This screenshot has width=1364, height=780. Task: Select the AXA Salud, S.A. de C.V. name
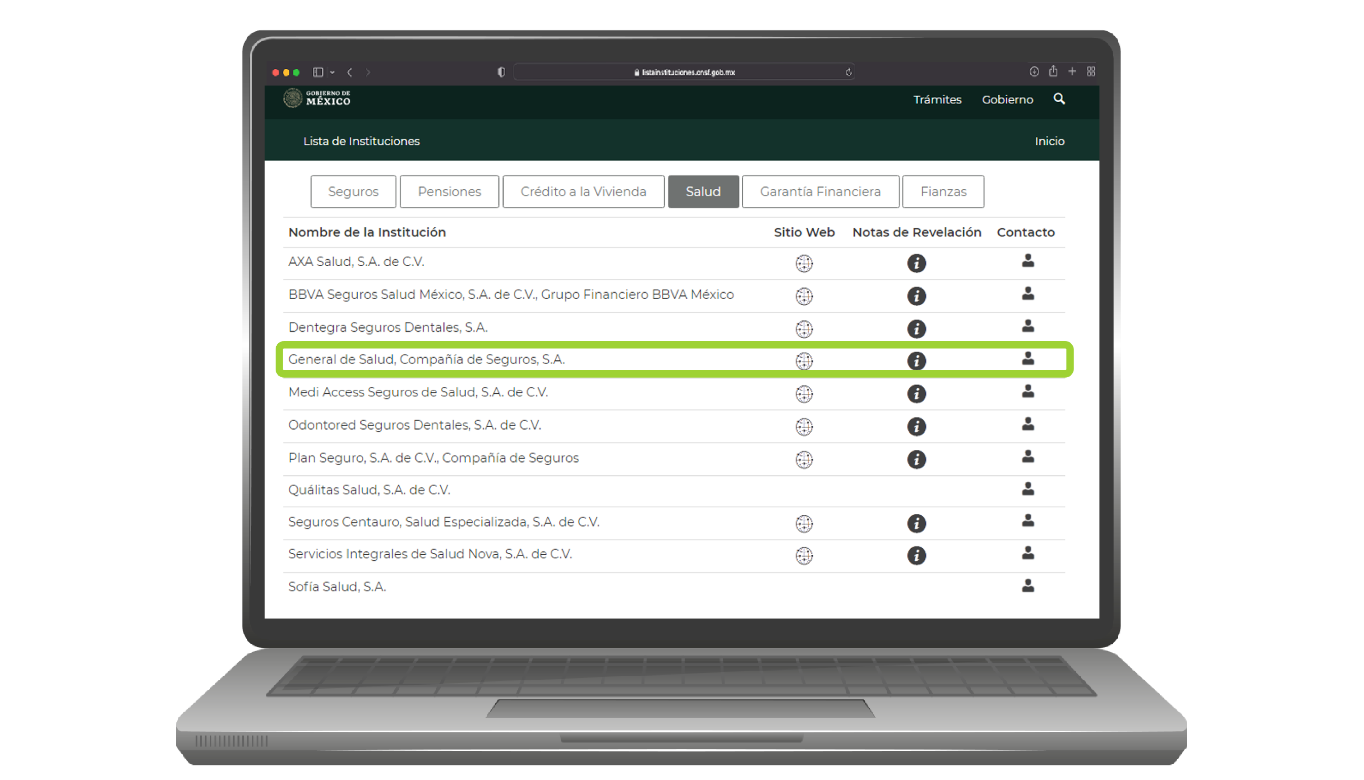click(x=356, y=262)
